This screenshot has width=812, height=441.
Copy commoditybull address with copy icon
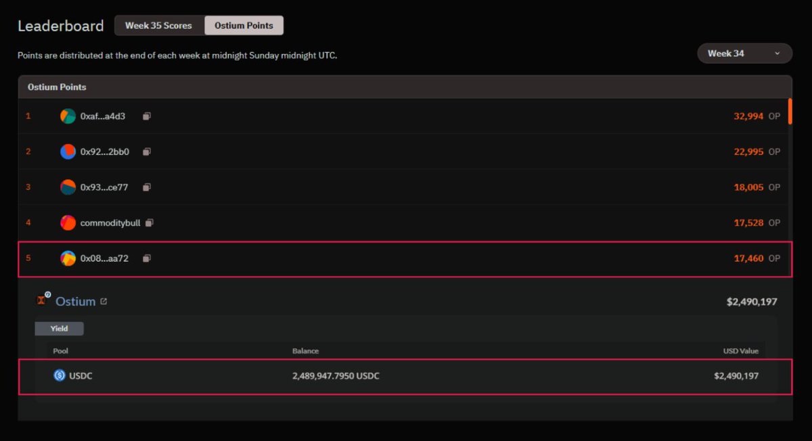tap(150, 223)
